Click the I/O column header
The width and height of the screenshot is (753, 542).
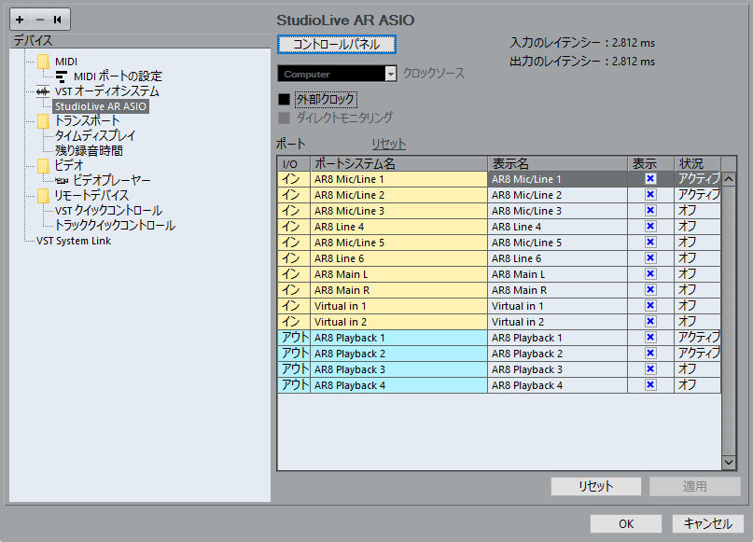(x=294, y=163)
